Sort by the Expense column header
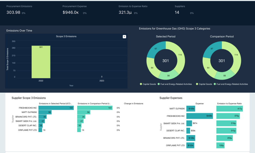The width and height of the screenshot is (255, 153). [x=199, y=104]
